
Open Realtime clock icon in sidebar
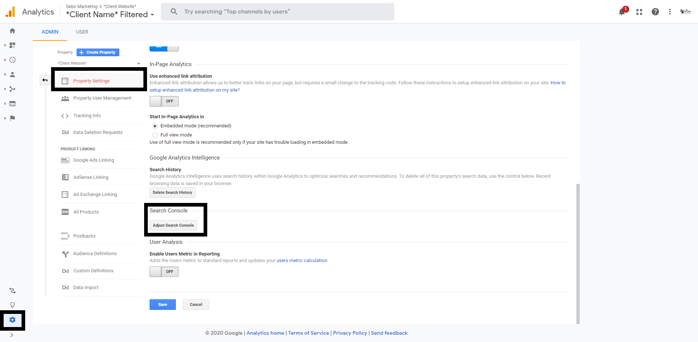12,60
